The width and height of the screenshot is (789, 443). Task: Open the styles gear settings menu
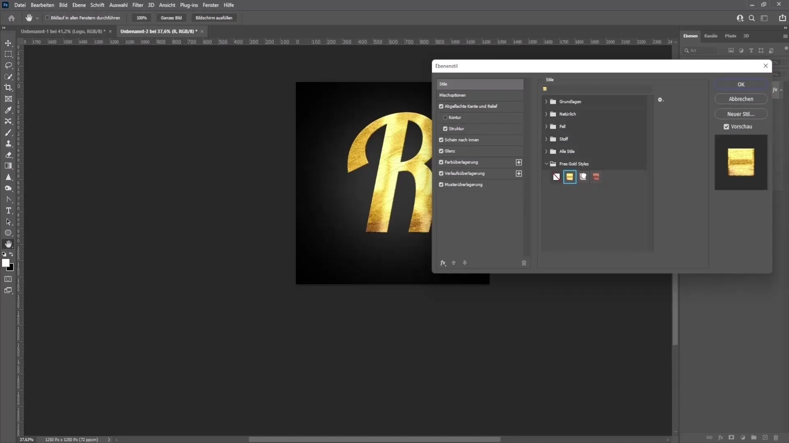pyautogui.click(x=660, y=100)
